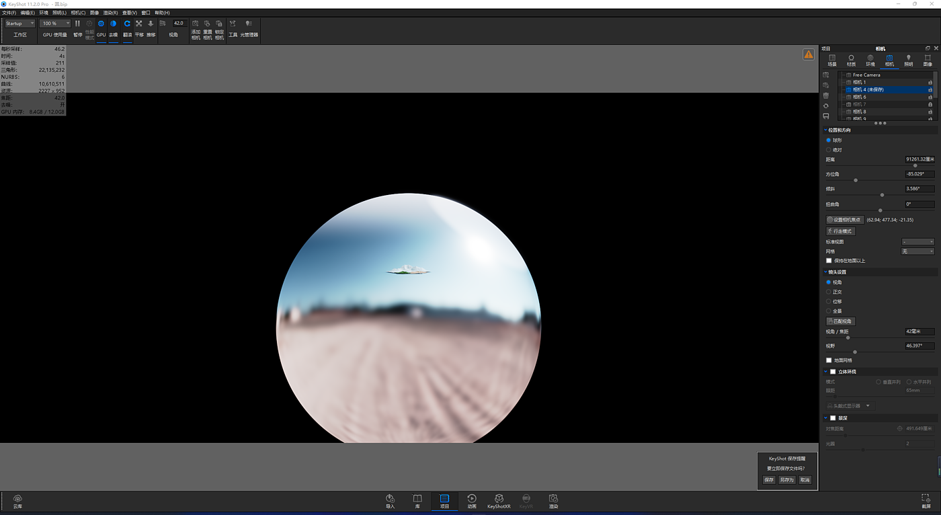The image size is (941, 515).
Task: Open the 网格 grid dropdown
Action: (x=917, y=251)
